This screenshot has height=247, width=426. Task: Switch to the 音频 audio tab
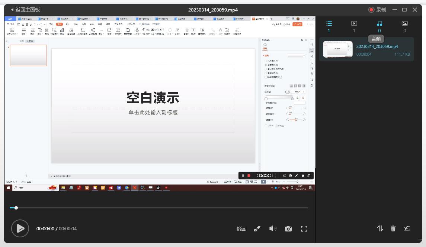(379, 23)
